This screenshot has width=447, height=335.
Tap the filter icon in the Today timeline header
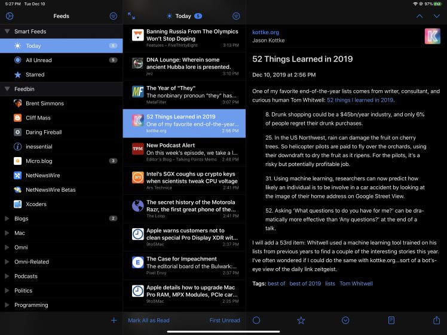236,16
